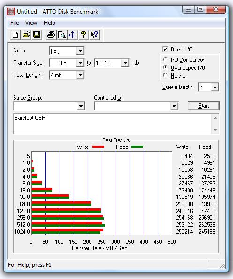Choose the Neither radio option
Screen dimensions: 233x279
(165, 75)
